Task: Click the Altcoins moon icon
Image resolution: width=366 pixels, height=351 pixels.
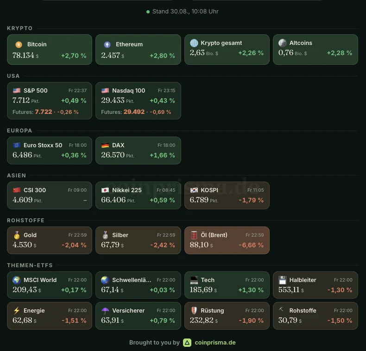Action: point(283,43)
